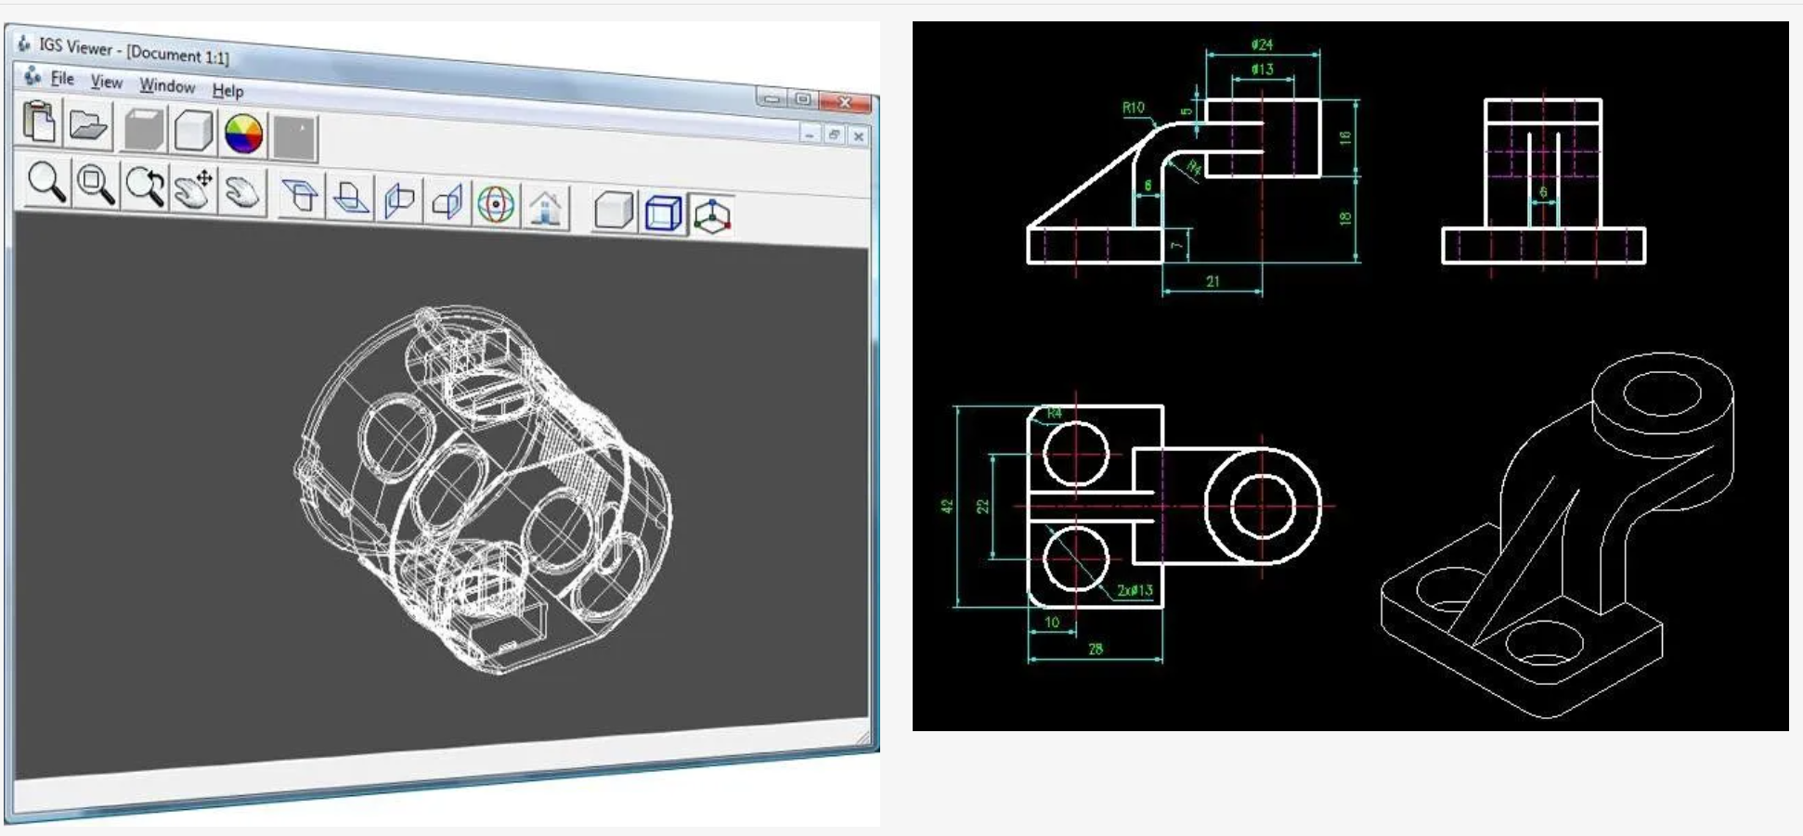Screen dimensions: 1803x836
Task: Select the pan hand with arrows tool
Action: [x=194, y=190]
